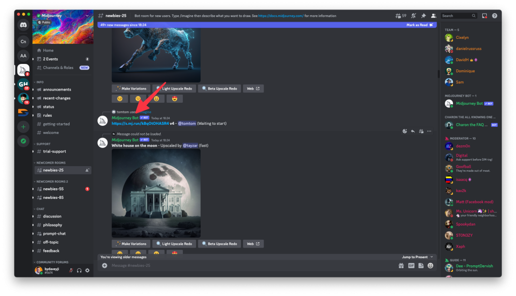
Task: Open the announcements channel
Action: pos(62,90)
